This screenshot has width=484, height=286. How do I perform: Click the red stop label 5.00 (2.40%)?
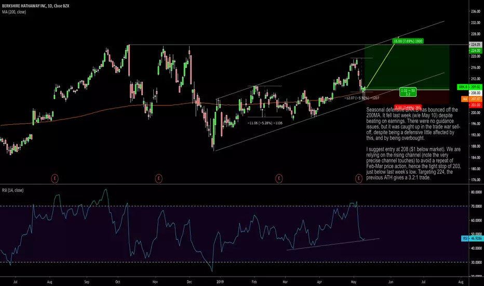[407, 107]
